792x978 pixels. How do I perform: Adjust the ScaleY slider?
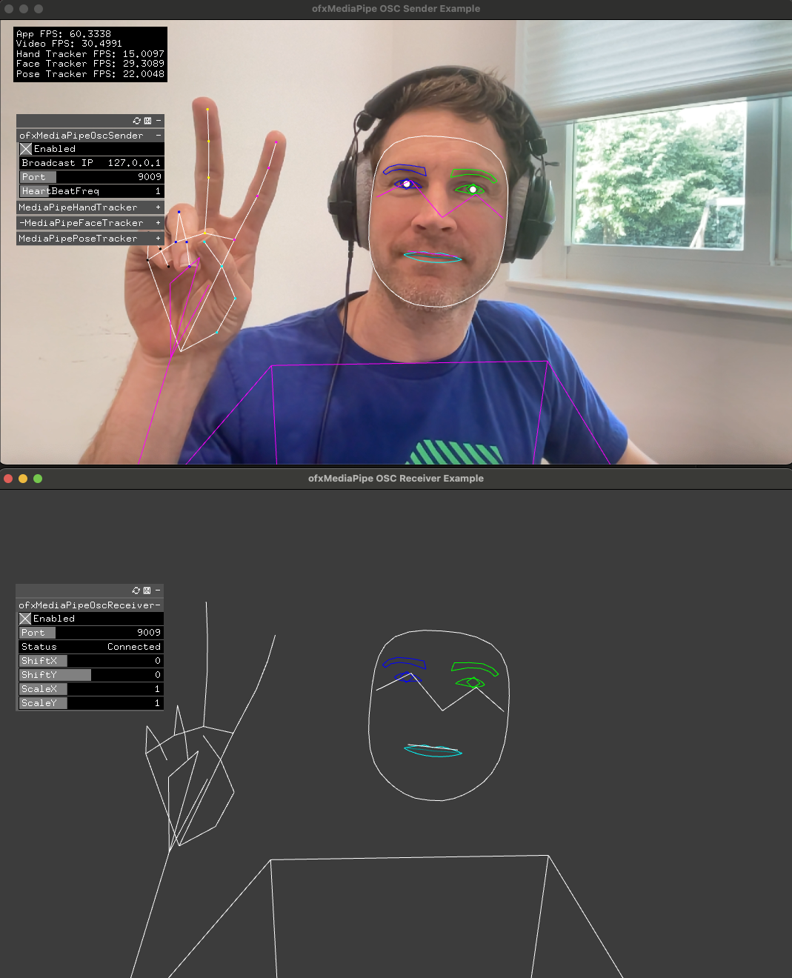[90, 703]
